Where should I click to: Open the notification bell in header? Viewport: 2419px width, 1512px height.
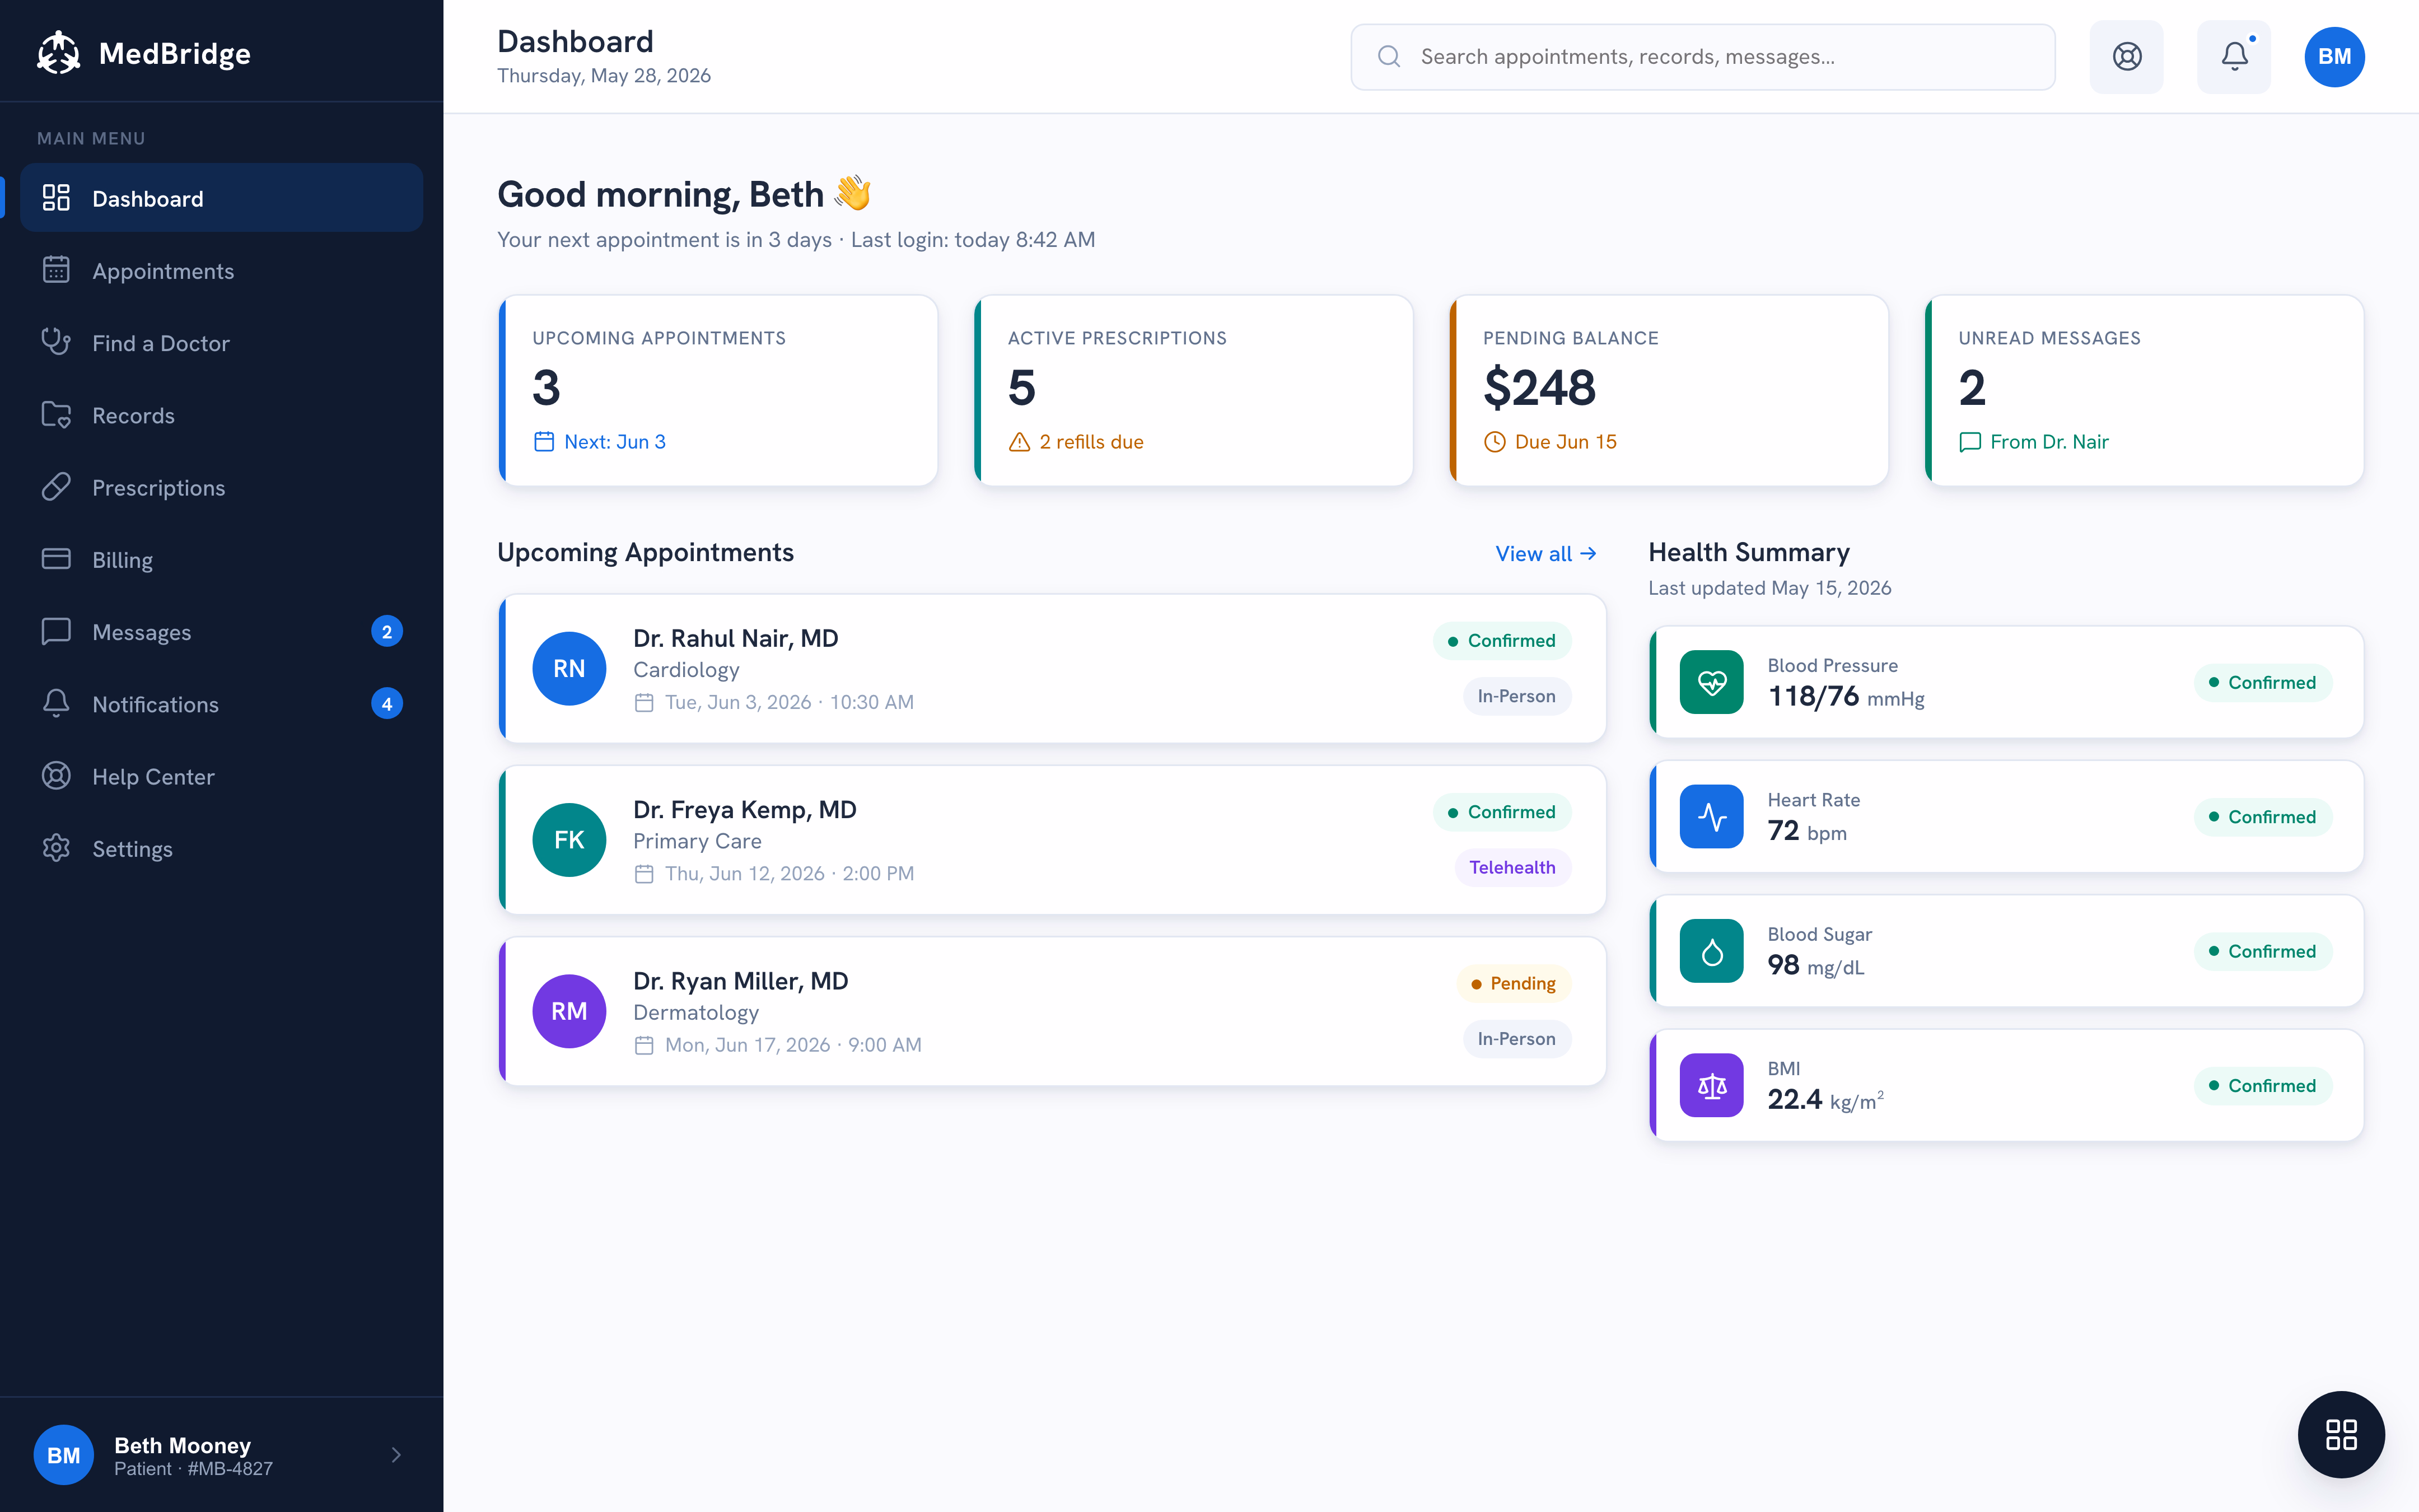[x=2233, y=57]
